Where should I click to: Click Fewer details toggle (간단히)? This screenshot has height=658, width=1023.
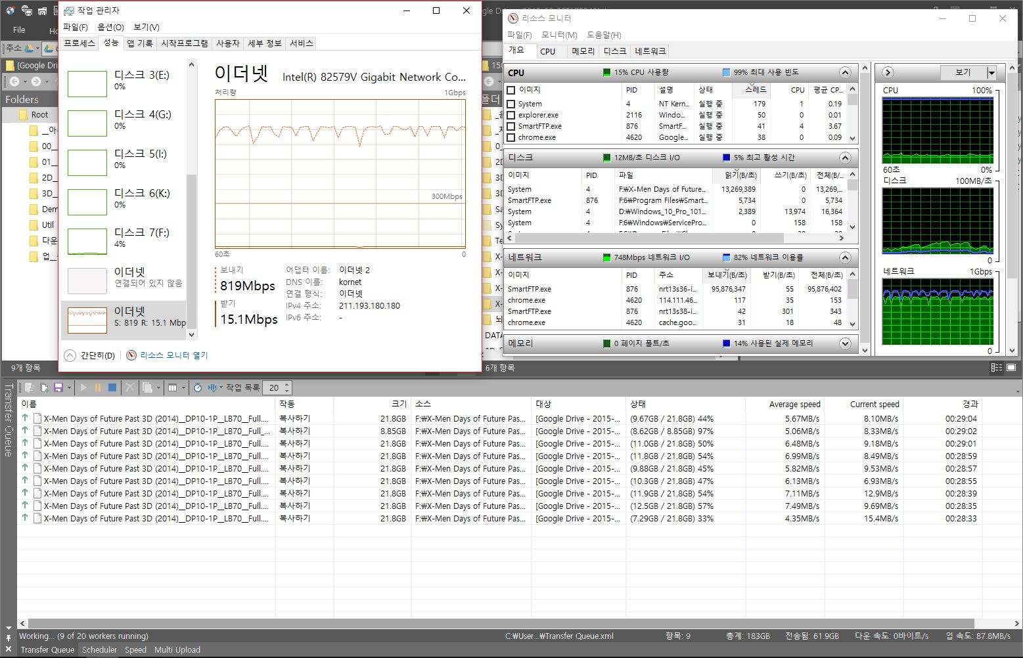(x=90, y=355)
